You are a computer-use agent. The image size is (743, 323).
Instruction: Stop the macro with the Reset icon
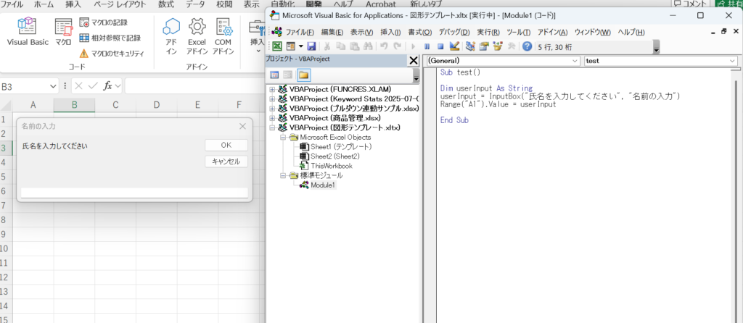440,46
